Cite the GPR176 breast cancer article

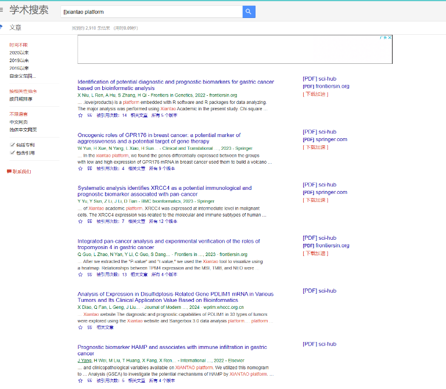[89, 168]
